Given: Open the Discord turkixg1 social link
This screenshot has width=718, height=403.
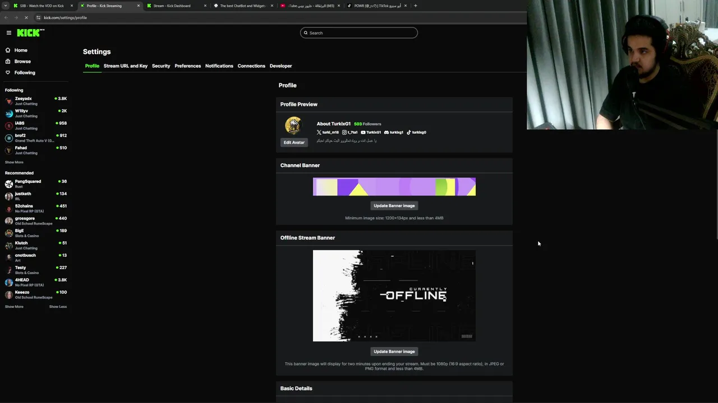Looking at the screenshot, I should tap(394, 133).
